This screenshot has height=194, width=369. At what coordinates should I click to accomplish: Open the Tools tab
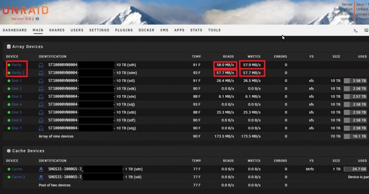point(214,30)
